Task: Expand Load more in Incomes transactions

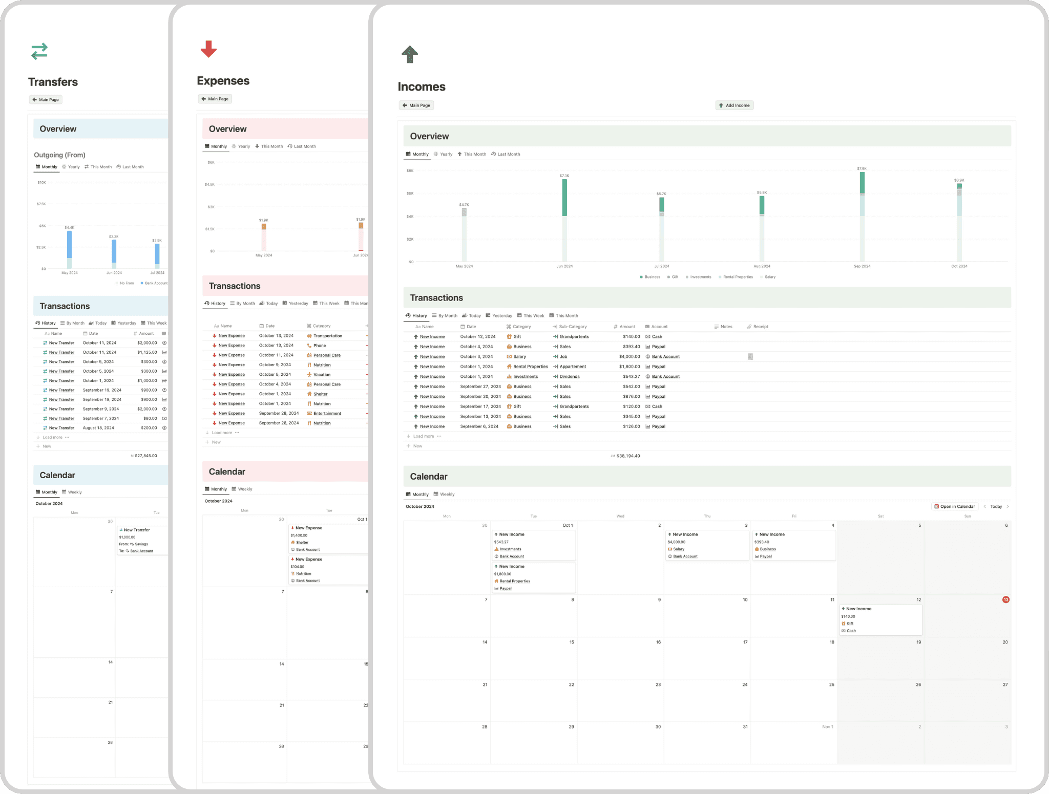Action: click(x=424, y=436)
